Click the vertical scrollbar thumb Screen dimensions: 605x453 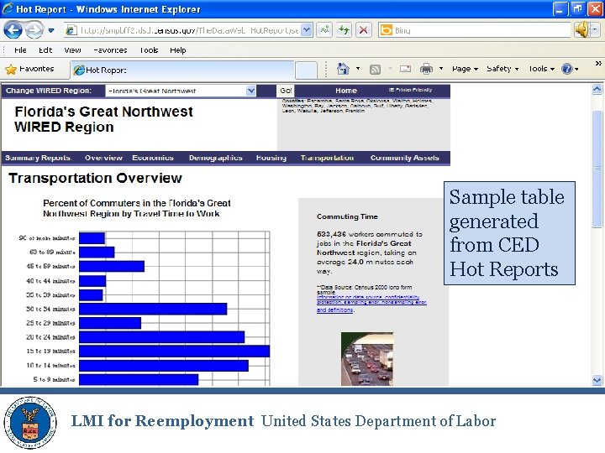point(597,169)
